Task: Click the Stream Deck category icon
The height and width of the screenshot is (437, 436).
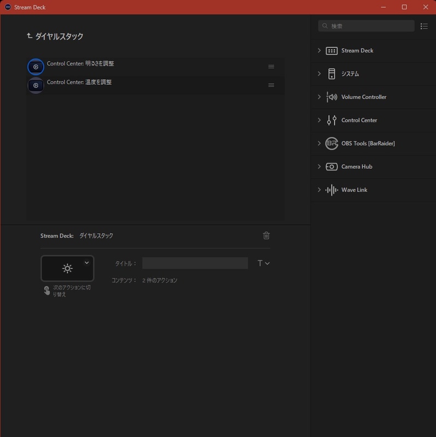Action: point(332,51)
